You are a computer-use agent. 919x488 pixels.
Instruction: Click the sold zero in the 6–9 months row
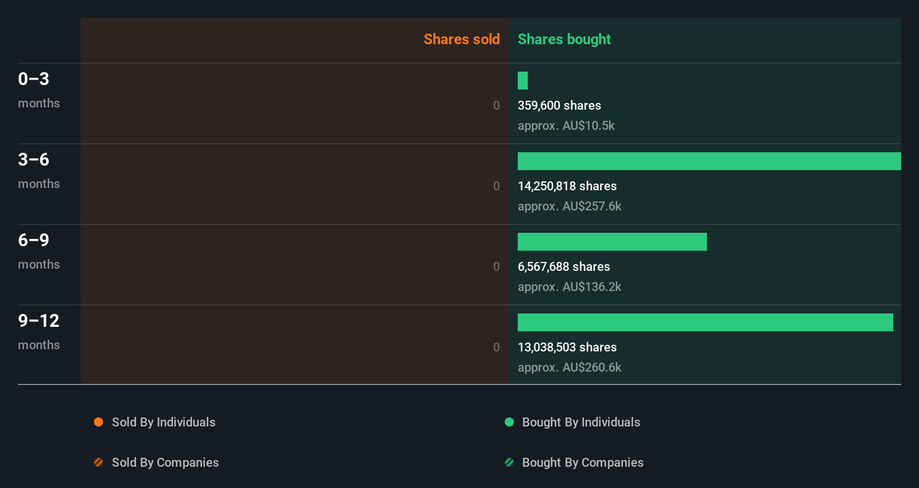click(496, 266)
